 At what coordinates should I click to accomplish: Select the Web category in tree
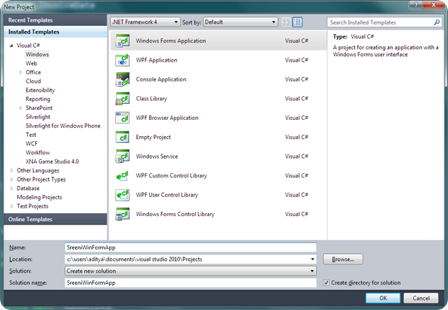click(x=31, y=63)
